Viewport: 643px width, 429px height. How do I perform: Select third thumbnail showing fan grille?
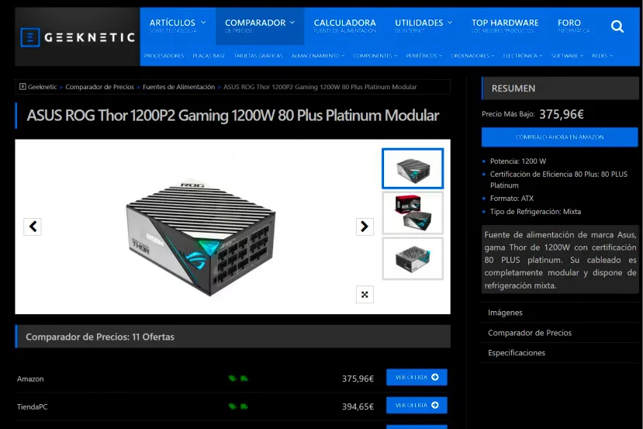pos(413,259)
